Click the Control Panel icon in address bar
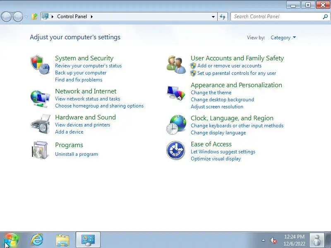This screenshot has width=331, height=248. coord(45,17)
